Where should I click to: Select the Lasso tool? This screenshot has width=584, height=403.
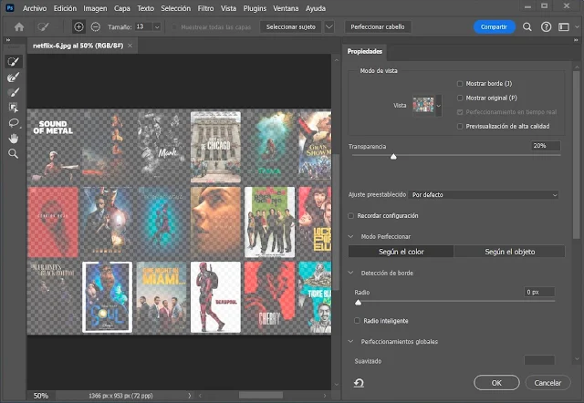(x=14, y=123)
